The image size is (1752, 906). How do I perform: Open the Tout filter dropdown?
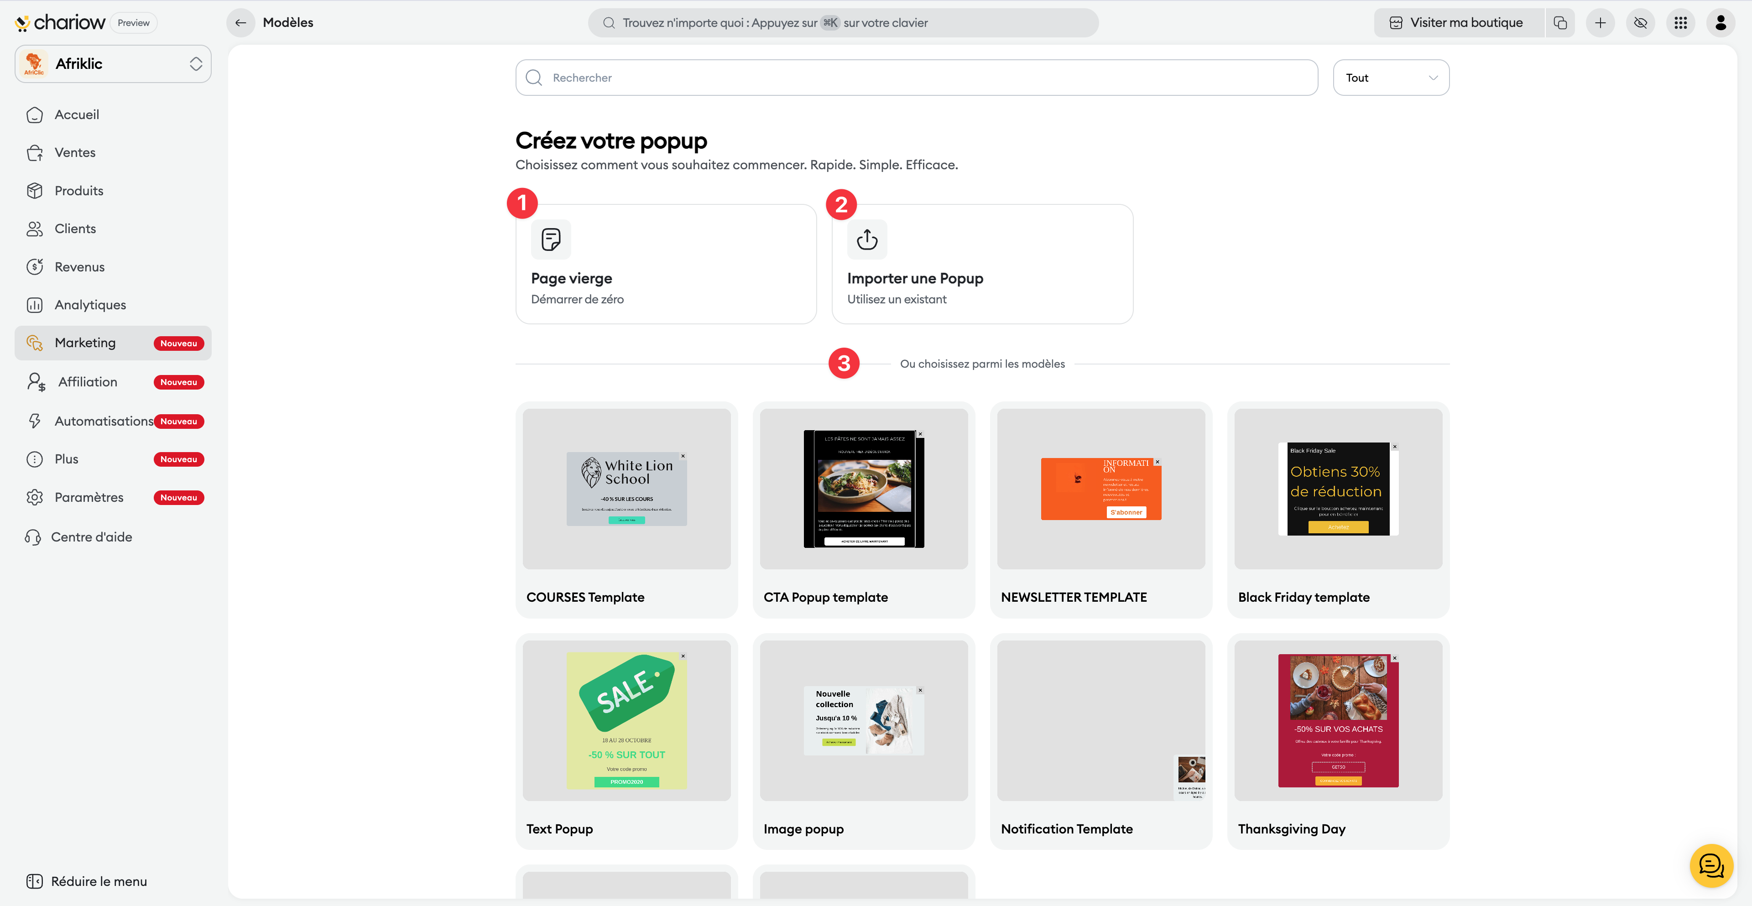(1390, 78)
